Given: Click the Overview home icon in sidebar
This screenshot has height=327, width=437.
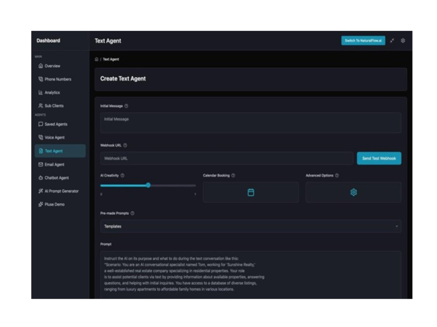Looking at the screenshot, I should point(41,66).
